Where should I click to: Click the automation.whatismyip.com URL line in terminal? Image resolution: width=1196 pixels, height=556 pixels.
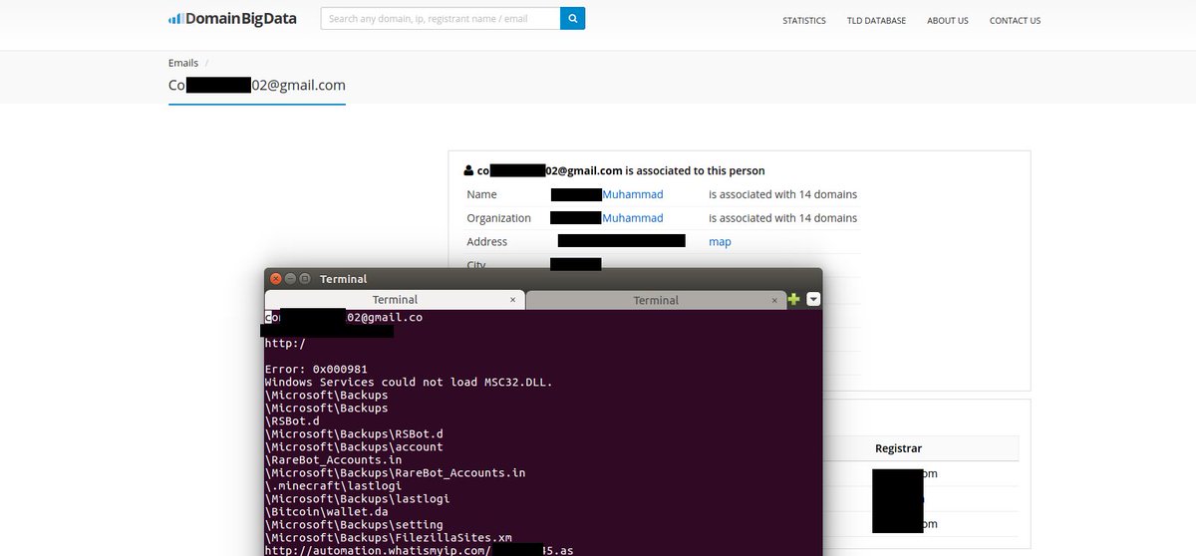pyautogui.click(x=419, y=550)
